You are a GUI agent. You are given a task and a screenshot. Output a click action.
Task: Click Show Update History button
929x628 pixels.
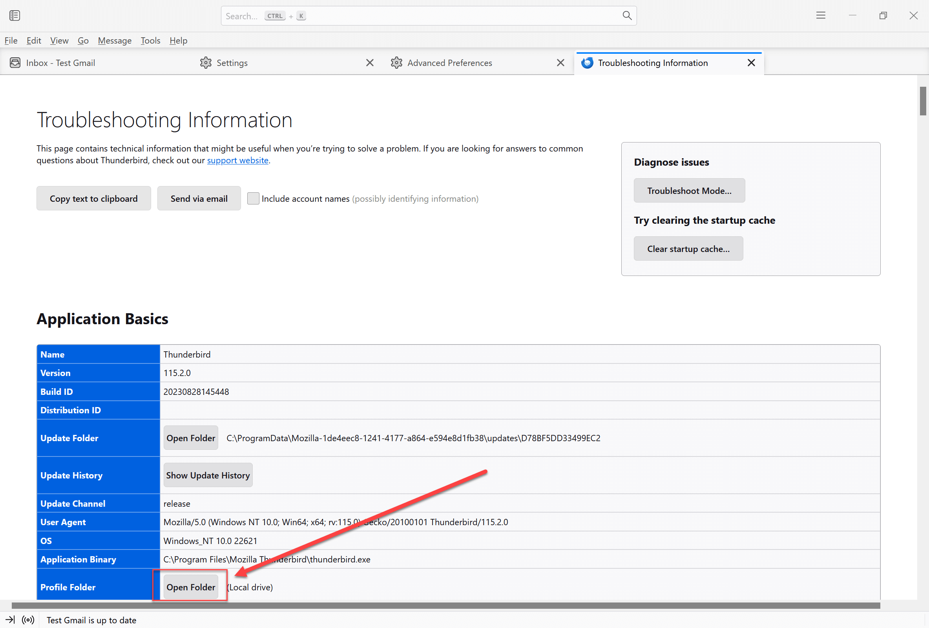208,475
